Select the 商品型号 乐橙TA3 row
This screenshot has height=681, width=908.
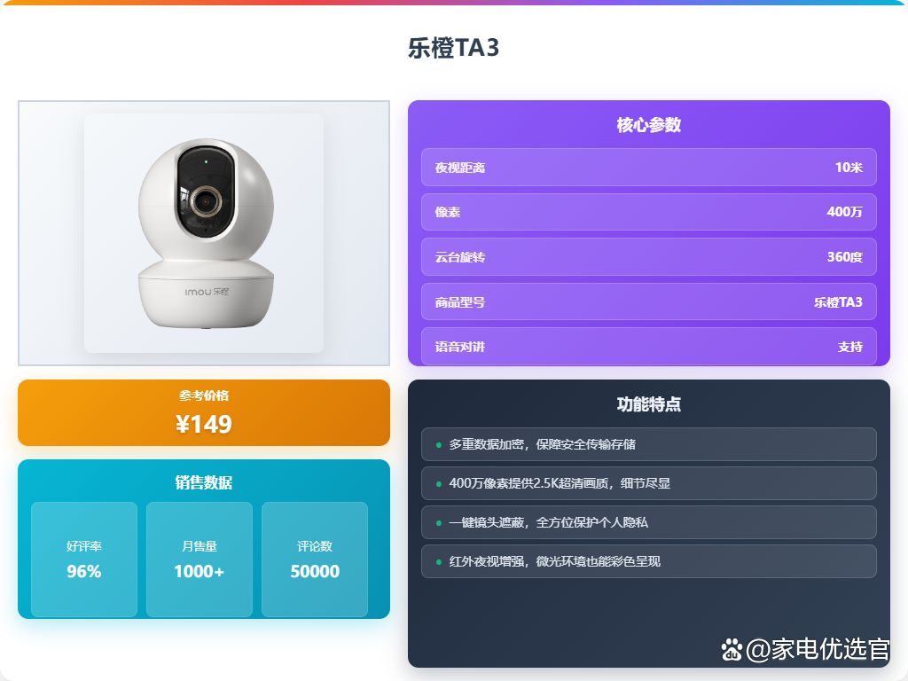[648, 301]
